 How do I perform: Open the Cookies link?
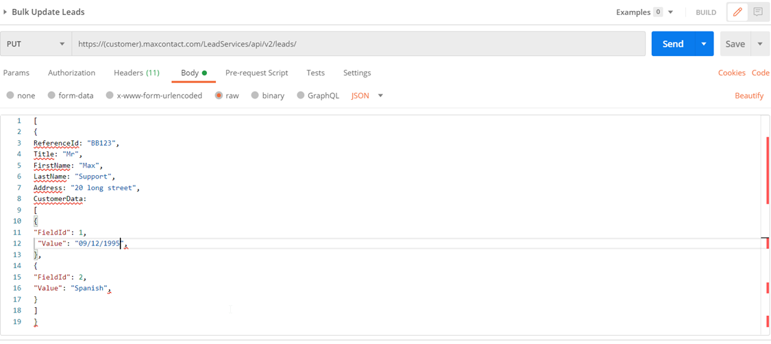[732, 72]
